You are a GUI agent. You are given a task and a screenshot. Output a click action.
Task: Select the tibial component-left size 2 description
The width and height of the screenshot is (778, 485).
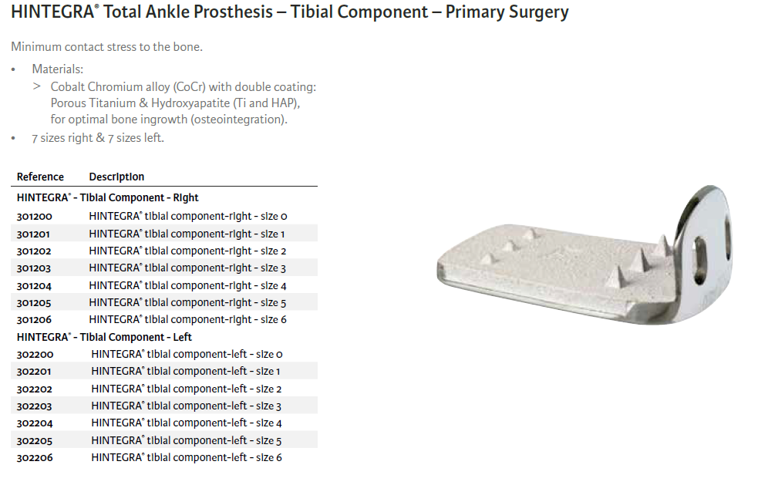(x=187, y=389)
